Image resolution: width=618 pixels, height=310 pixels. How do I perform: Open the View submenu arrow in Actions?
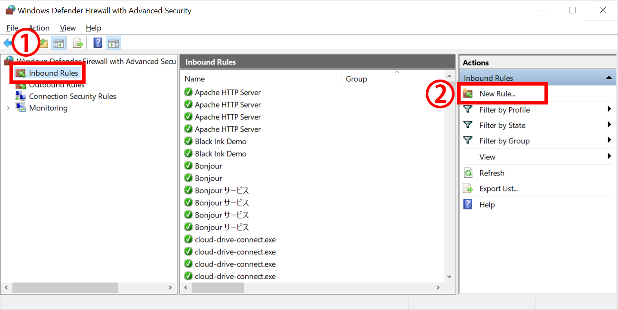tap(609, 156)
